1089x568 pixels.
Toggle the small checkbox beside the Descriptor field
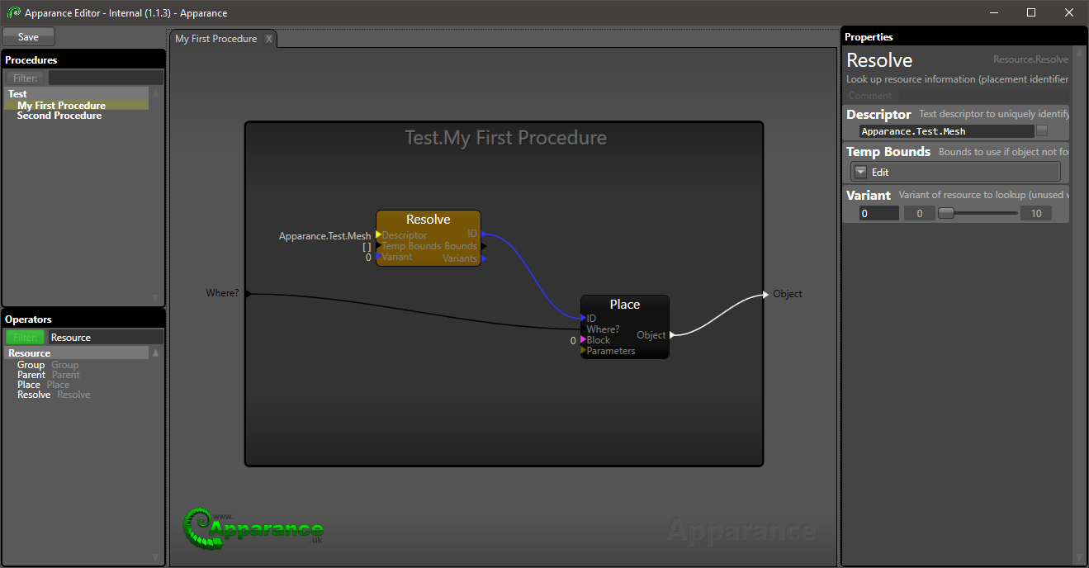[x=1042, y=131]
